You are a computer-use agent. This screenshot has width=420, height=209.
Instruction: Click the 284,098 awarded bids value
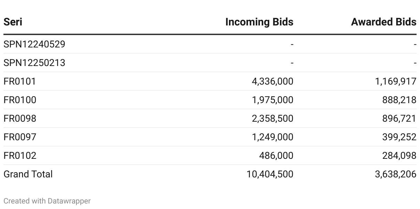coord(399,156)
